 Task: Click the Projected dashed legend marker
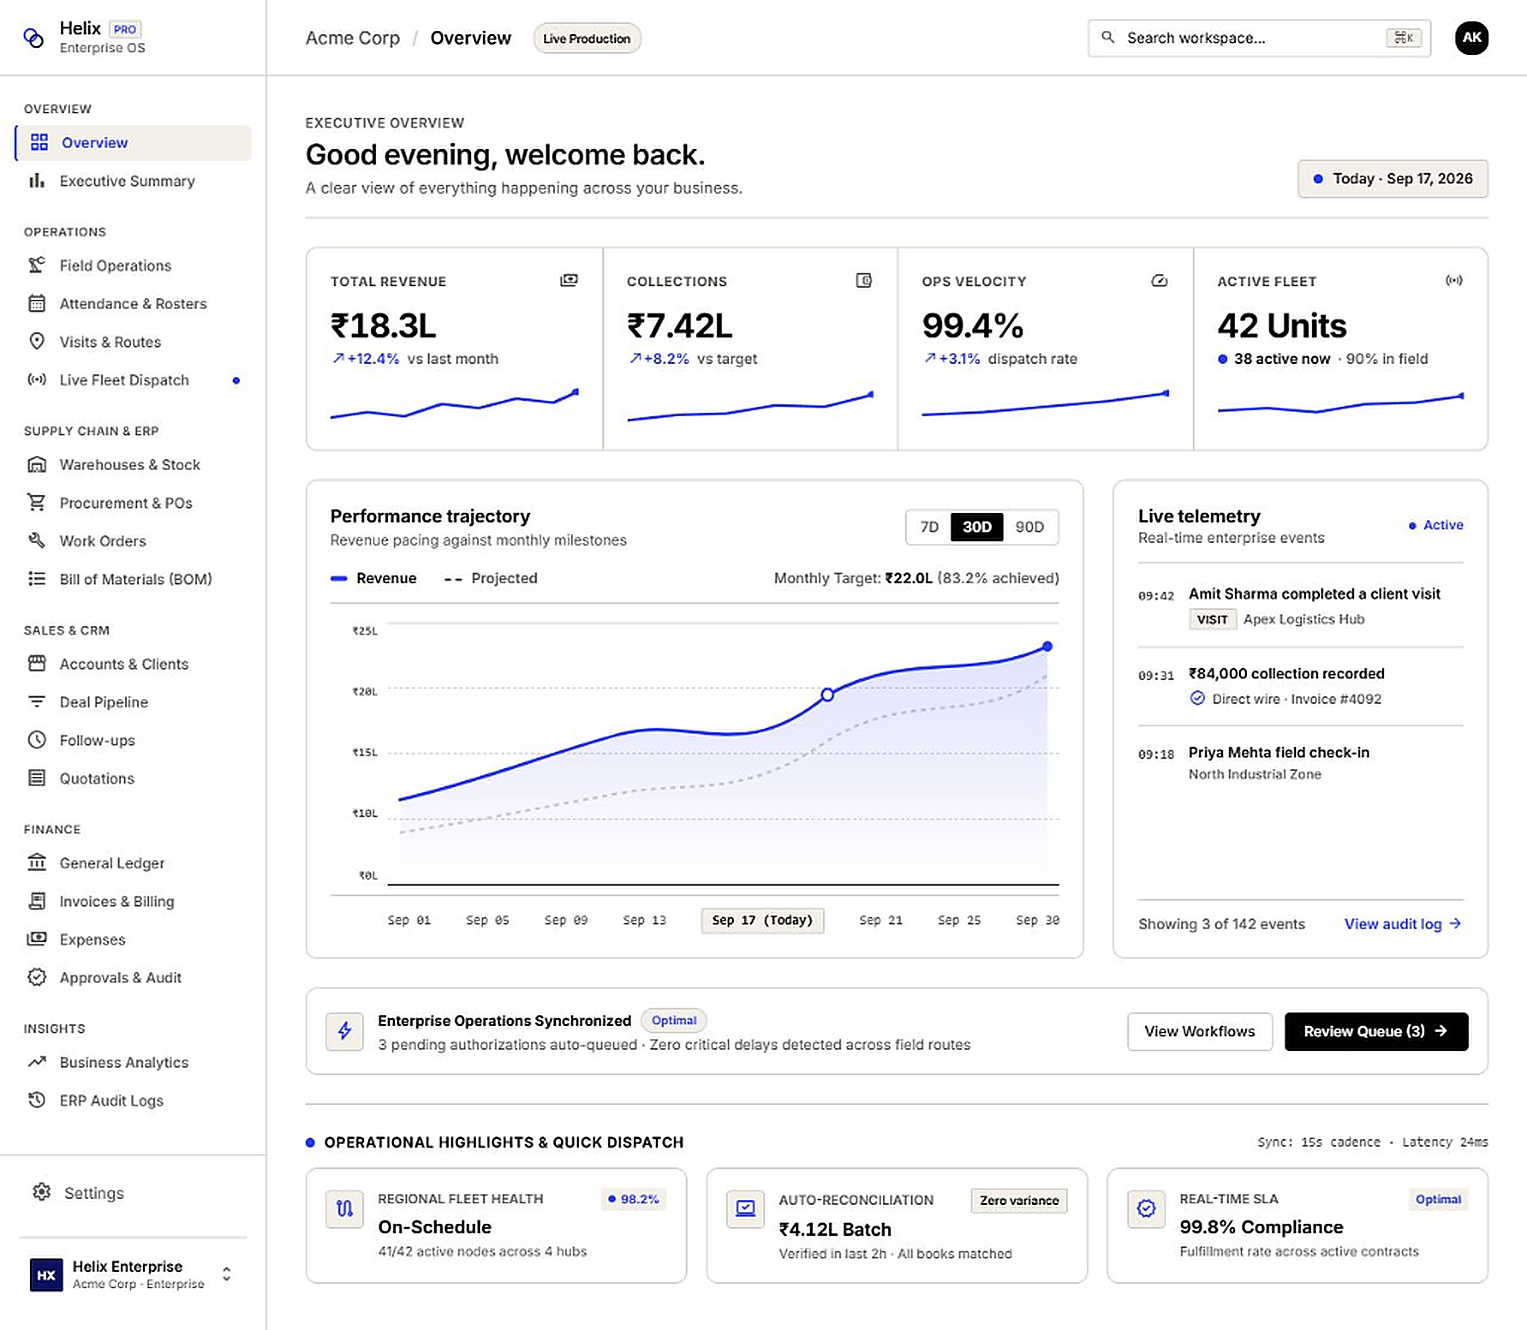453,578
